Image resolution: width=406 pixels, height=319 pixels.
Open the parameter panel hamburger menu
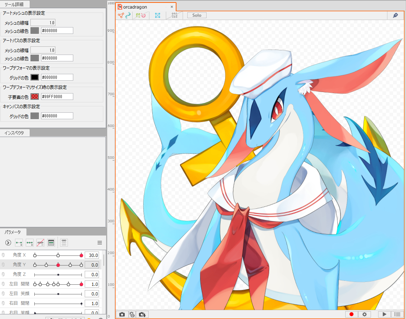coord(100,243)
